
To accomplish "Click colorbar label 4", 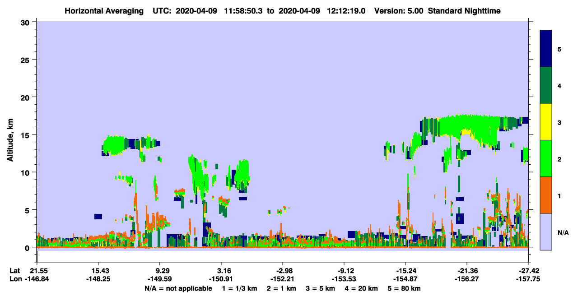I will (559, 85).
